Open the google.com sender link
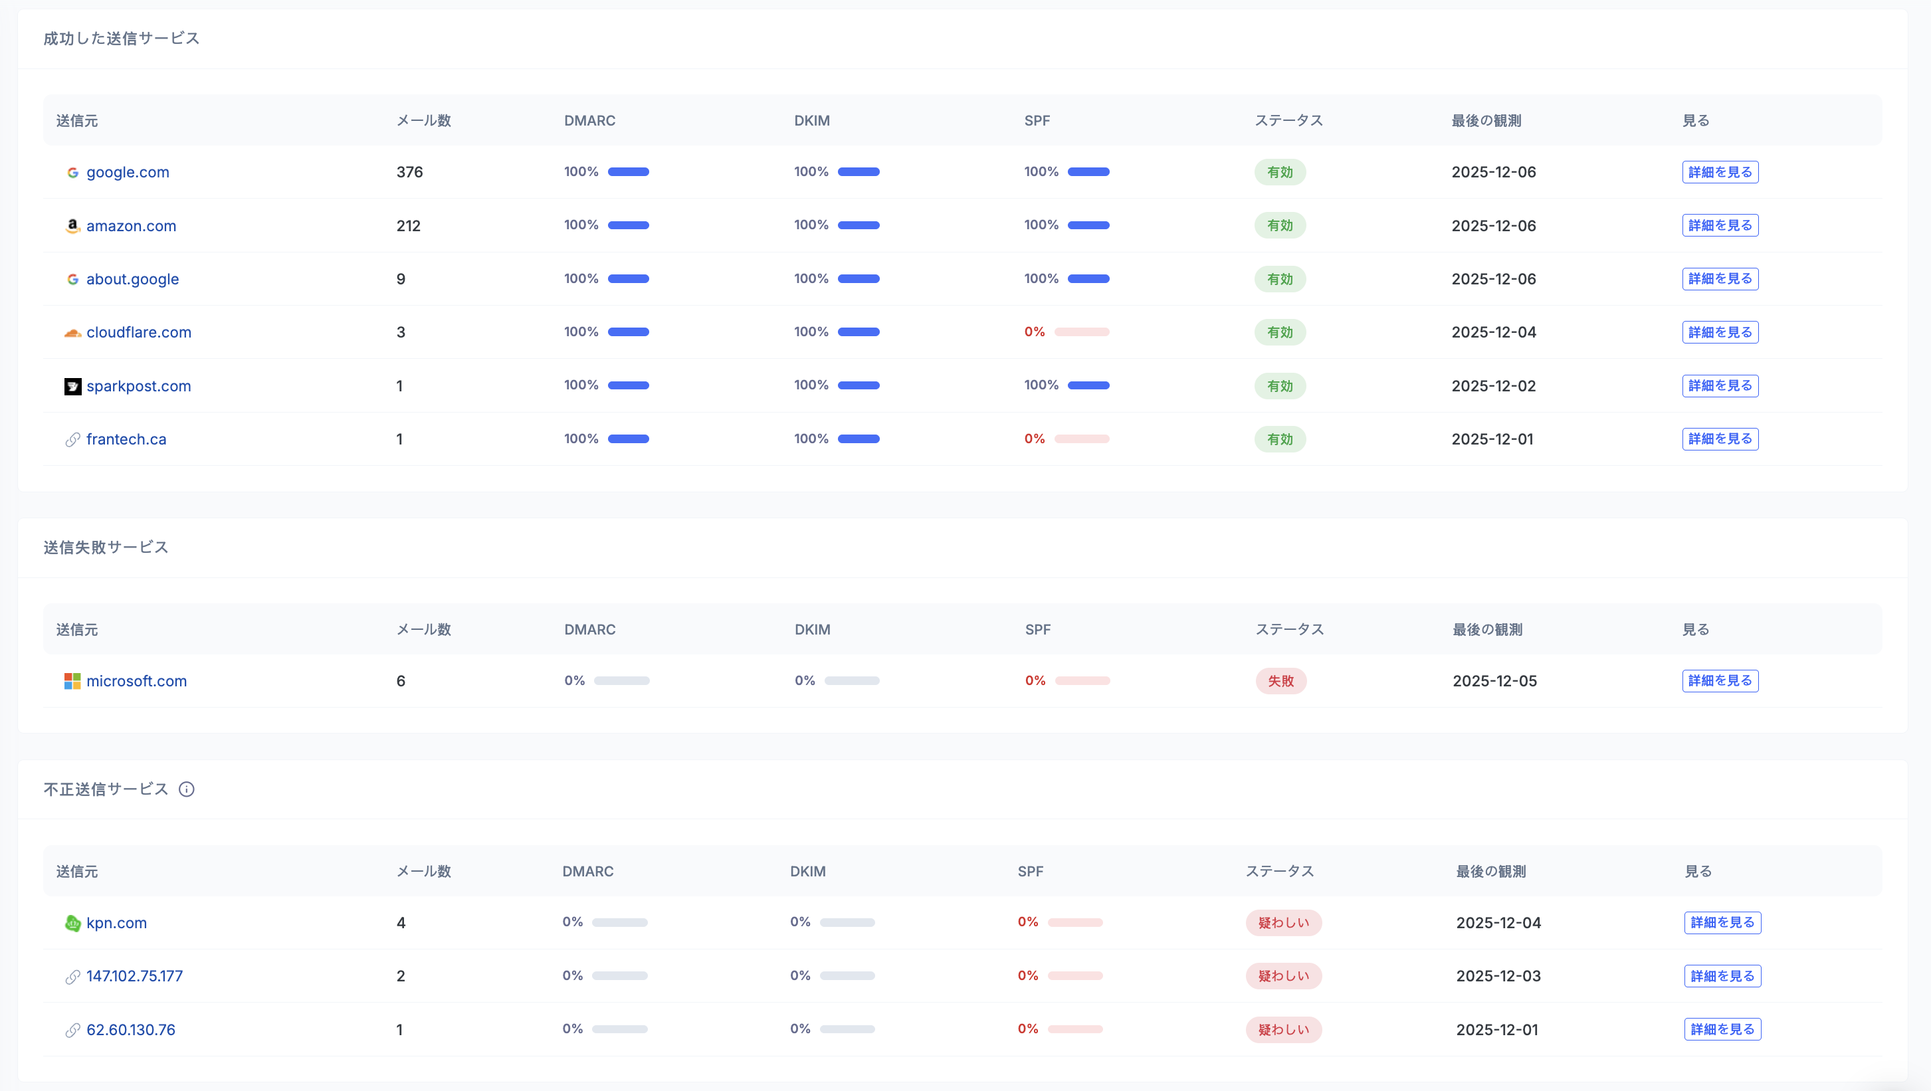Viewport: 1931px width, 1091px height. [x=128, y=172]
